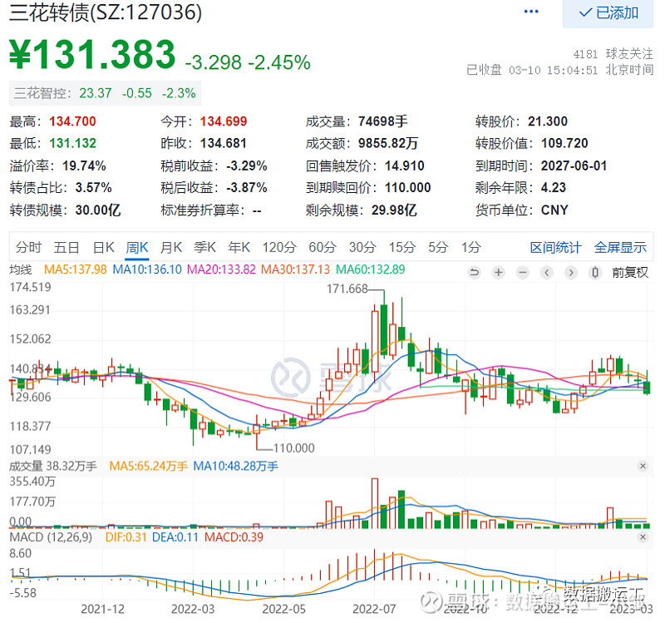
Task: Close the 成交量 volume panel
Action: tap(643, 466)
